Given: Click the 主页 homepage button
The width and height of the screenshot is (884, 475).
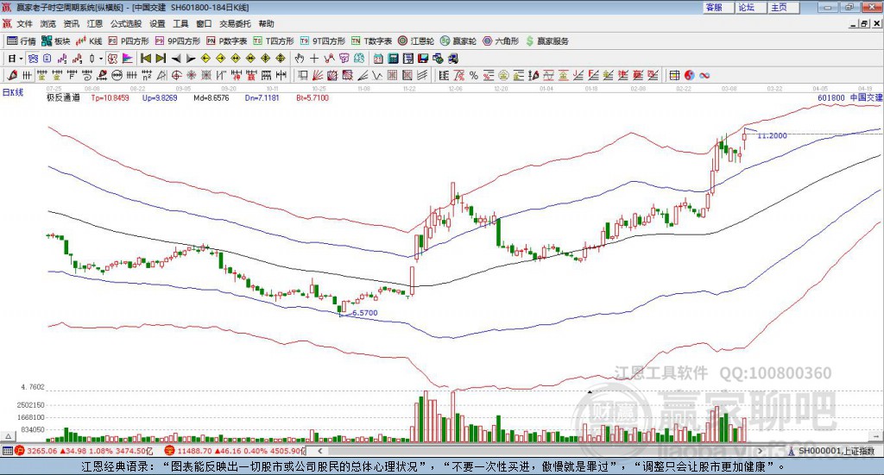Looking at the screenshot, I should click(784, 7).
